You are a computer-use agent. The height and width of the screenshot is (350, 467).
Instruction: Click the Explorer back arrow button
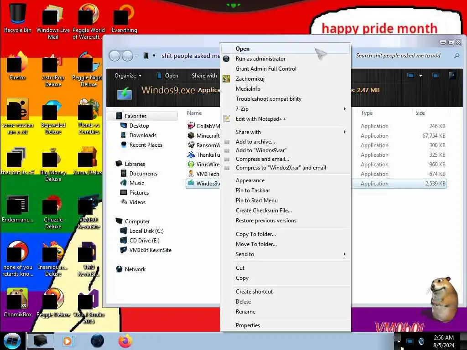tap(114, 56)
